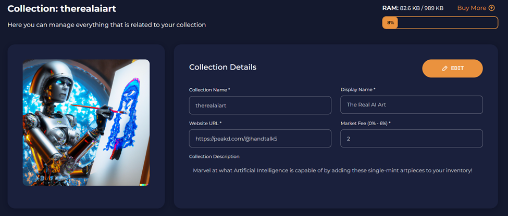Click the 'Collection Description' label
Image resolution: width=508 pixels, height=216 pixels.
214,157
